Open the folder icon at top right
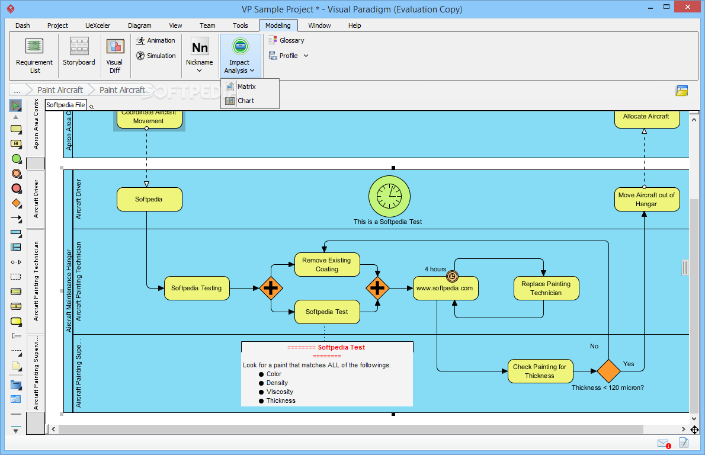705x455 pixels. point(682,91)
